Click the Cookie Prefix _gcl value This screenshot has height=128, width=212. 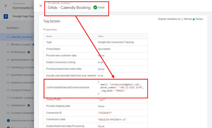(102, 99)
